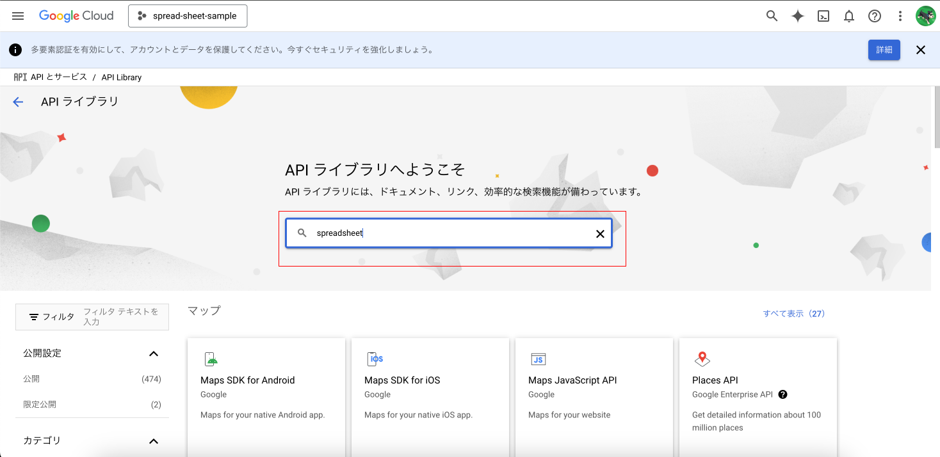
Task: Click the API icon in the breadcrumb
Action: (20, 77)
